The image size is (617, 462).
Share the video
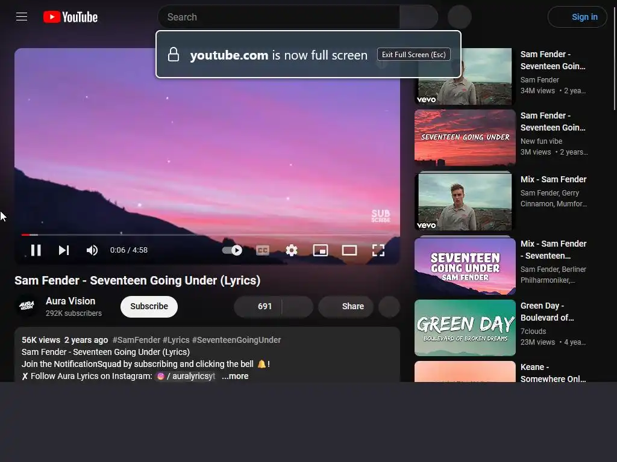point(346,306)
